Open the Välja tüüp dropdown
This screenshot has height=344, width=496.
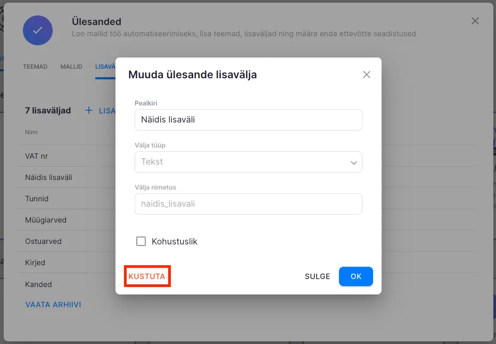(x=248, y=162)
